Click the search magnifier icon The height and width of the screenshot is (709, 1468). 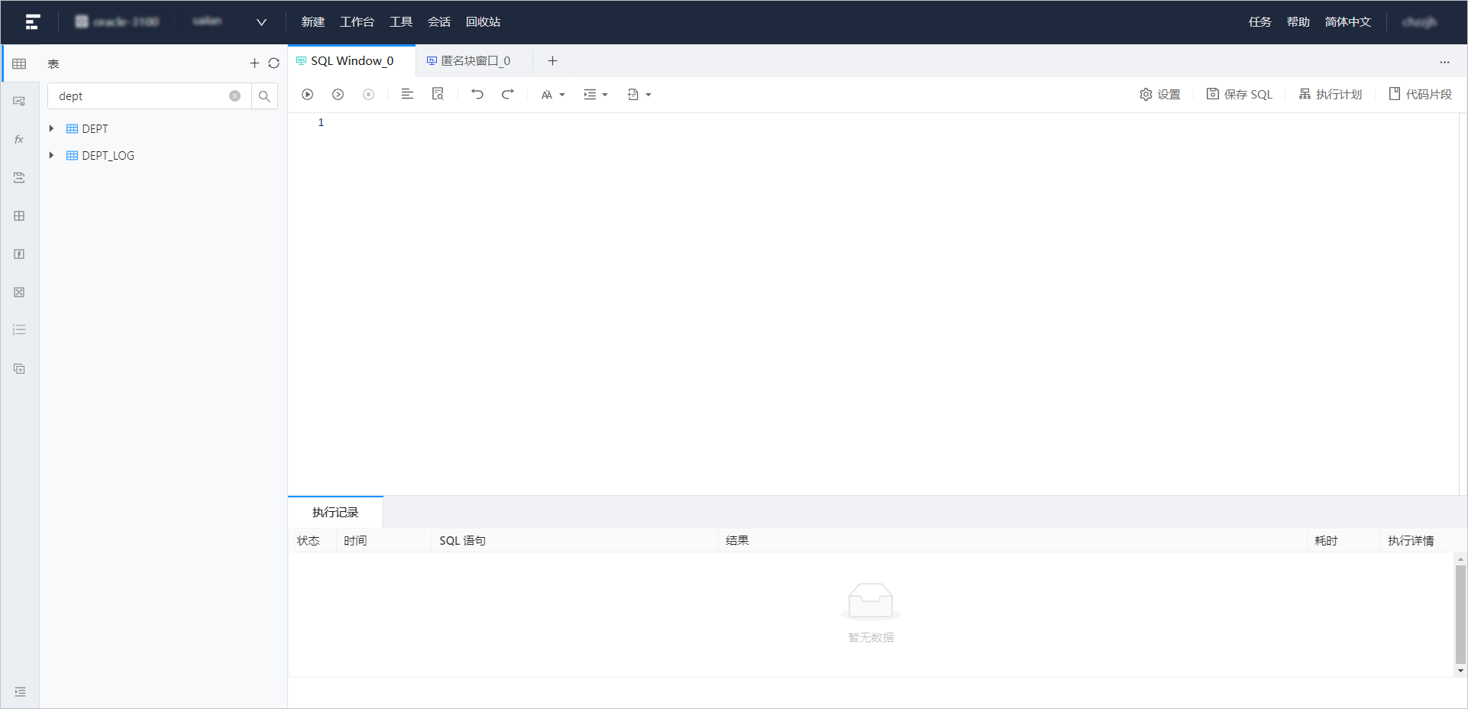coord(264,96)
